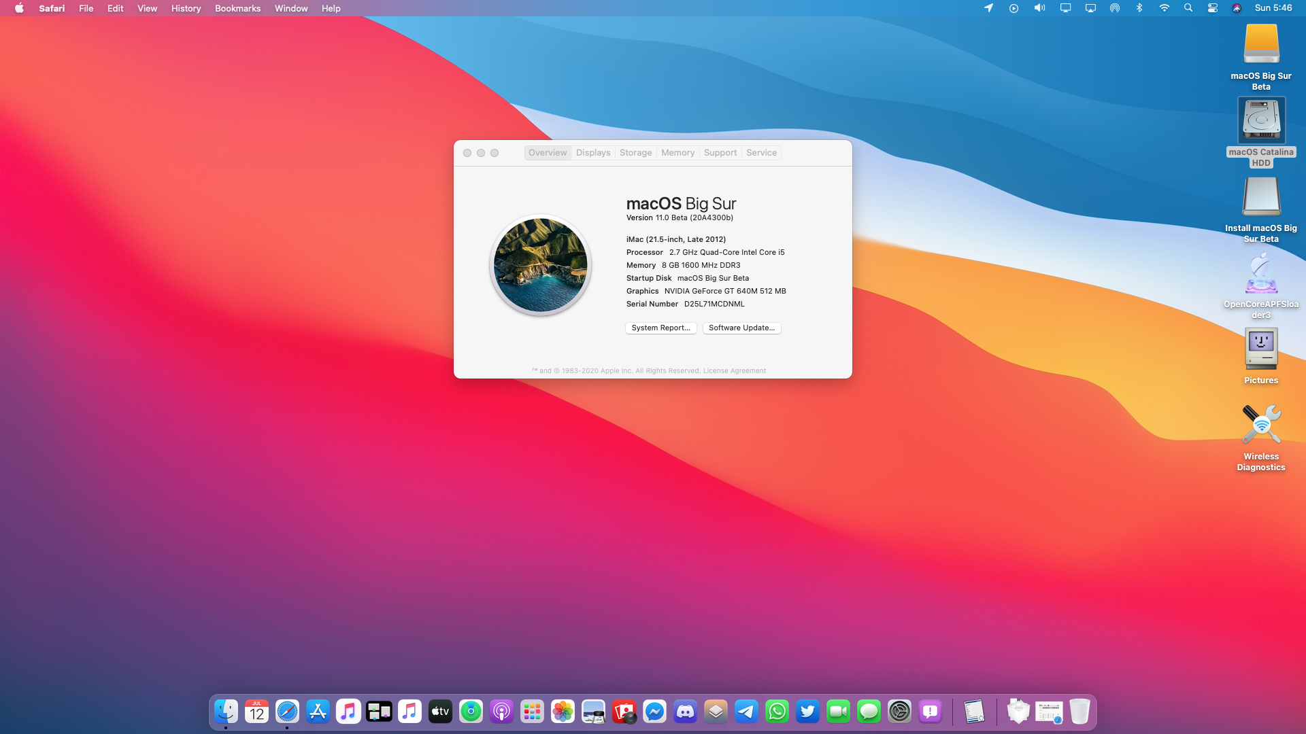
Task: Select Wireless Diagnostics desktop icon
Action: click(x=1261, y=425)
